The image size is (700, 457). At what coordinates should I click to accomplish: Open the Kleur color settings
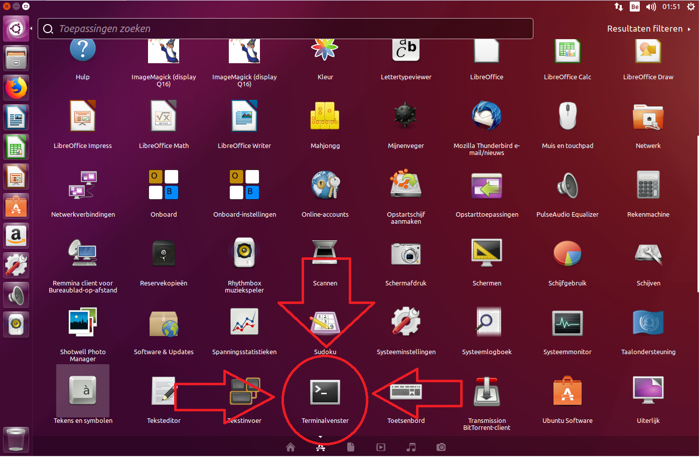pos(325,50)
